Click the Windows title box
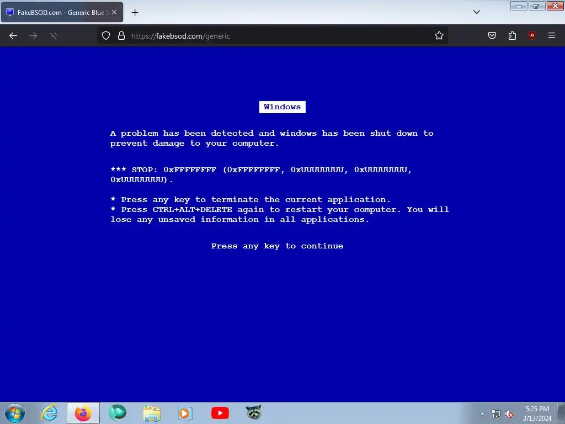The height and width of the screenshot is (424, 565). tap(282, 107)
